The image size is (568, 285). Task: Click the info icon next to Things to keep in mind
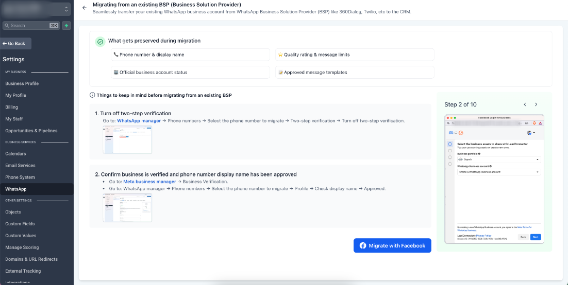[92, 96]
